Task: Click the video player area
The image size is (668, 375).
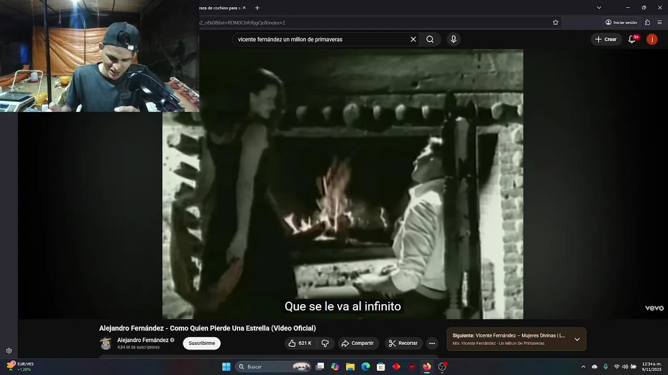Action: [x=342, y=184]
